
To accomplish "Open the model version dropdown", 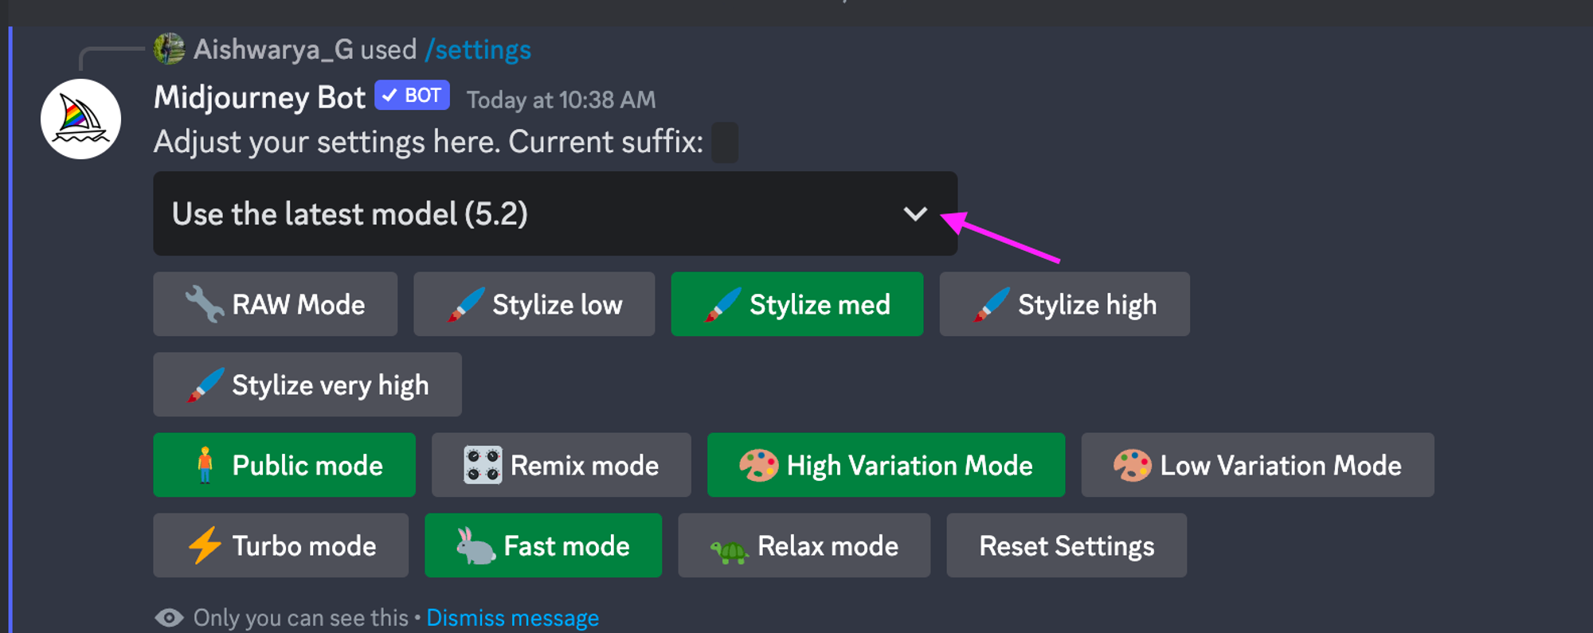I will [x=554, y=213].
